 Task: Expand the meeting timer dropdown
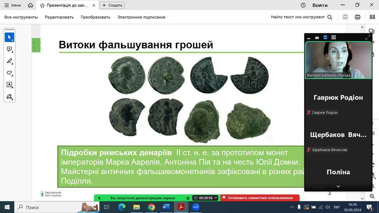[216, 198]
